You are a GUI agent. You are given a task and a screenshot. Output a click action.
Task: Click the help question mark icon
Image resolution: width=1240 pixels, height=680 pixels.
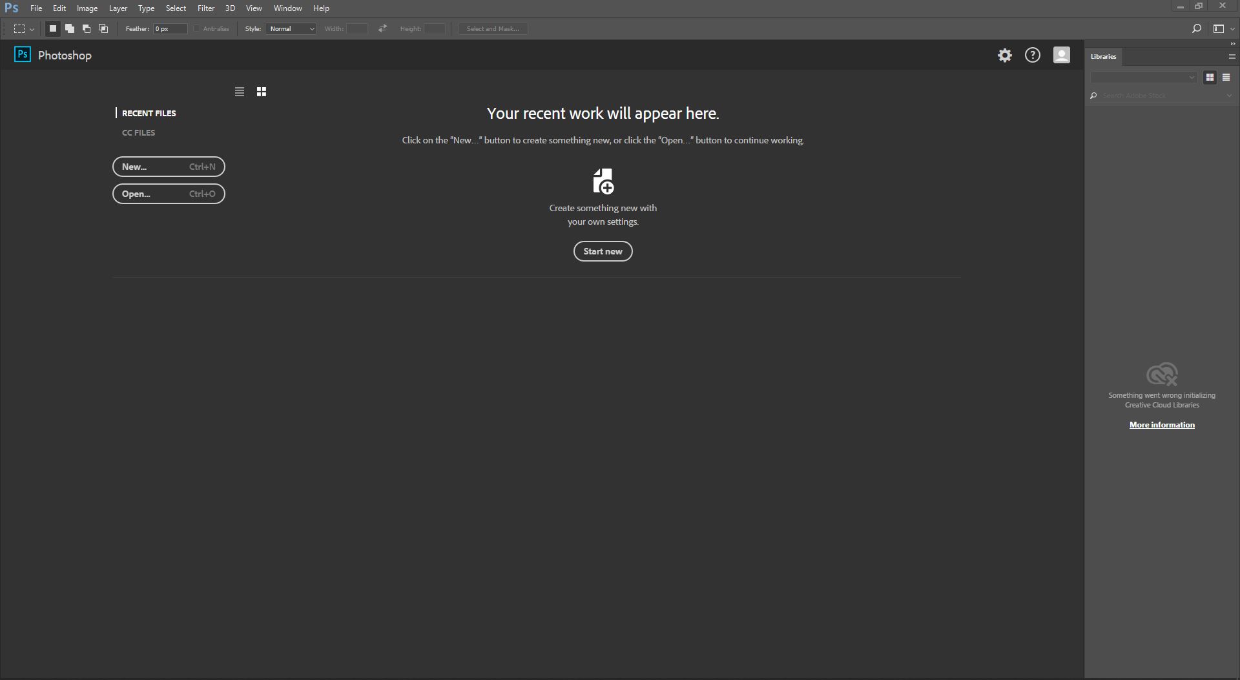coord(1033,56)
